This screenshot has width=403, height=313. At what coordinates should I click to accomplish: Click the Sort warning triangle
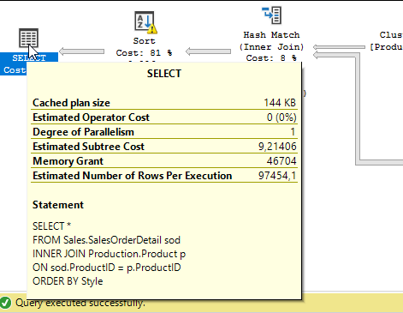point(152,29)
